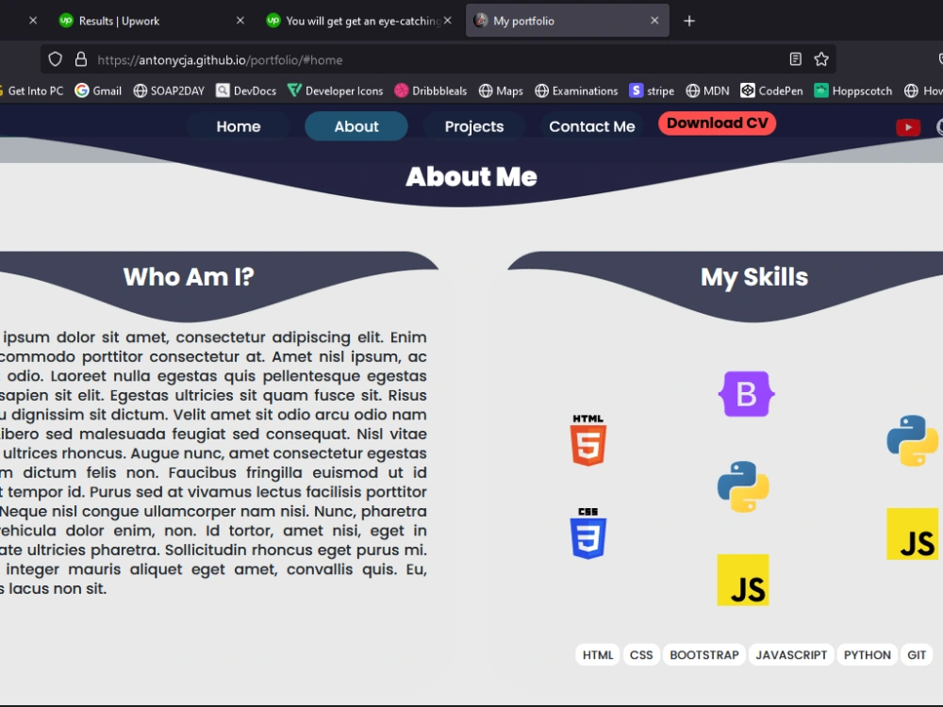Click the Python logo below Bootstrap
Screen dimensions: 943x707
point(743,486)
